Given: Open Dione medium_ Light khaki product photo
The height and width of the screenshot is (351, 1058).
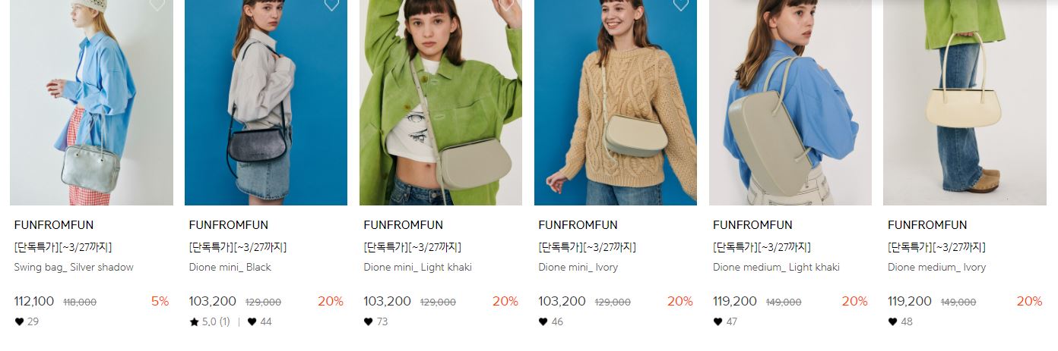Looking at the screenshot, I should (790, 102).
